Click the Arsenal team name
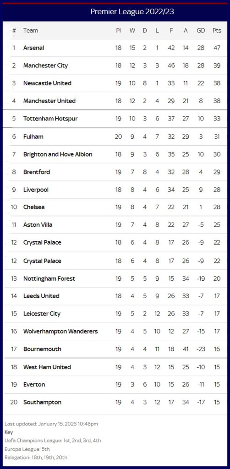Viewport: 230px width, 469px height. coord(33,48)
